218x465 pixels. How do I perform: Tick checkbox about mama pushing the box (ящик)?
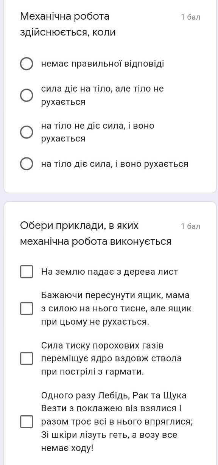coord(26,308)
